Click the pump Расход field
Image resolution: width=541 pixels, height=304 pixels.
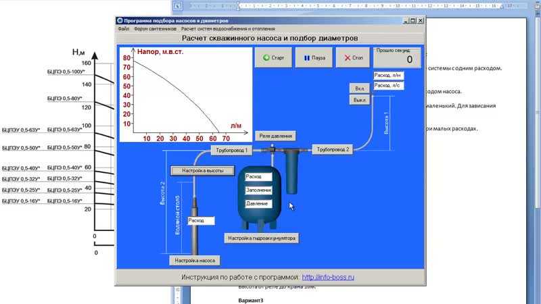point(201,221)
